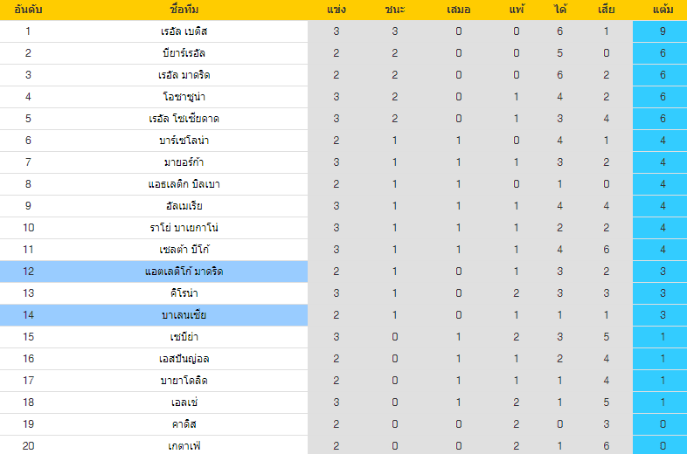Click rank number 14 in highlighted row

28,315
